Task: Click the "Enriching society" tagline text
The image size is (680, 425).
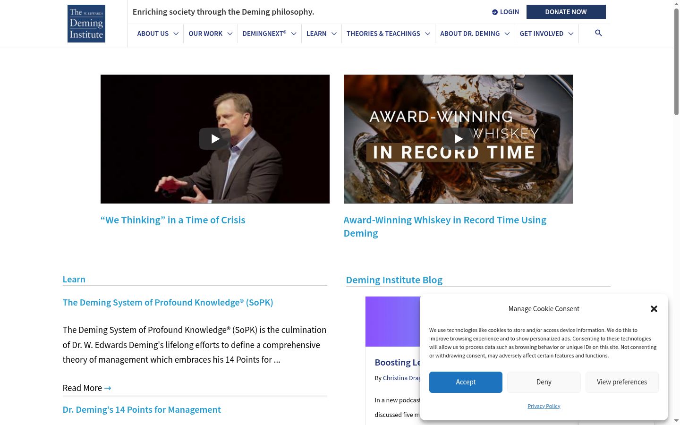Action: pyautogui.click(x=223, y=12)
